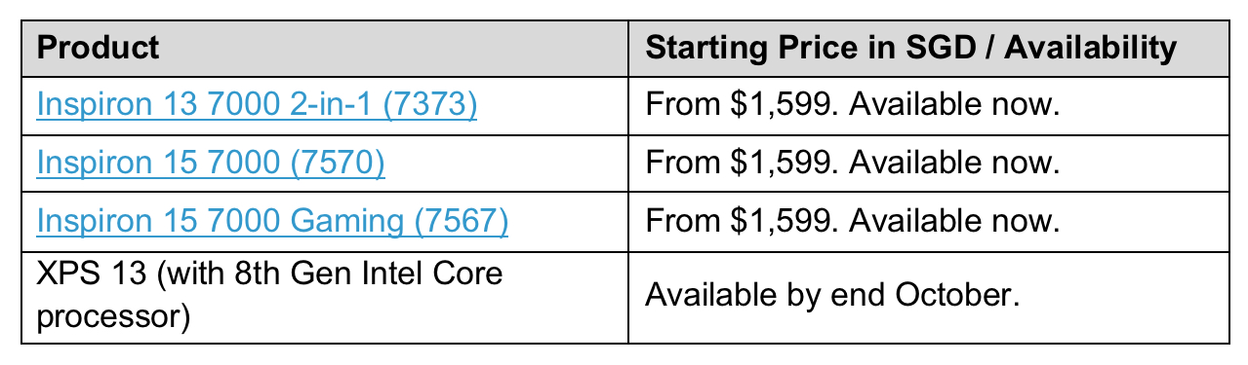This screenshot has width=1248, height=365.
Task: Click the (7567) model number text
Action: [x=462, y=221]
